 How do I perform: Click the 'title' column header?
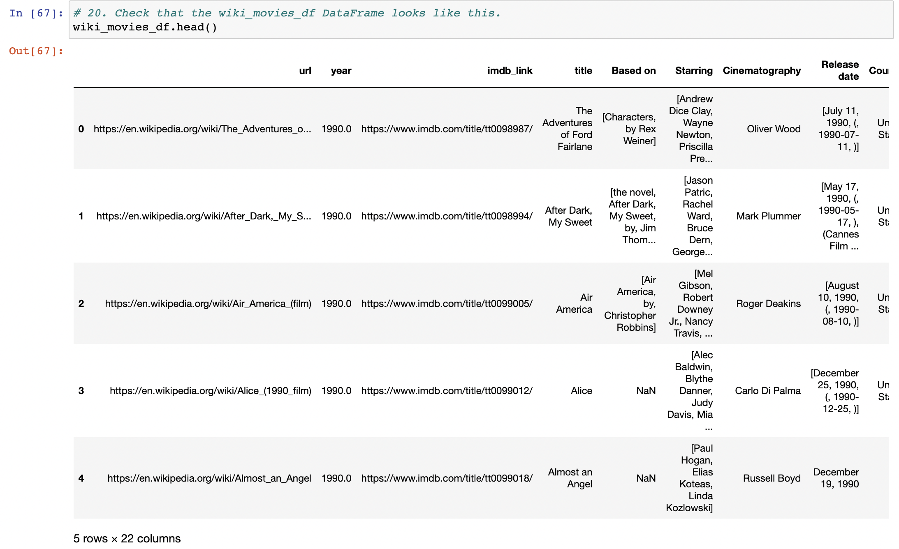583,71
